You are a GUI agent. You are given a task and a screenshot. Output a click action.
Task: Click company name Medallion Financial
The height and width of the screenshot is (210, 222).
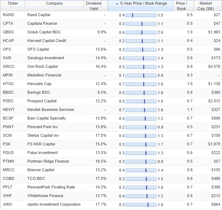(44, 75)
